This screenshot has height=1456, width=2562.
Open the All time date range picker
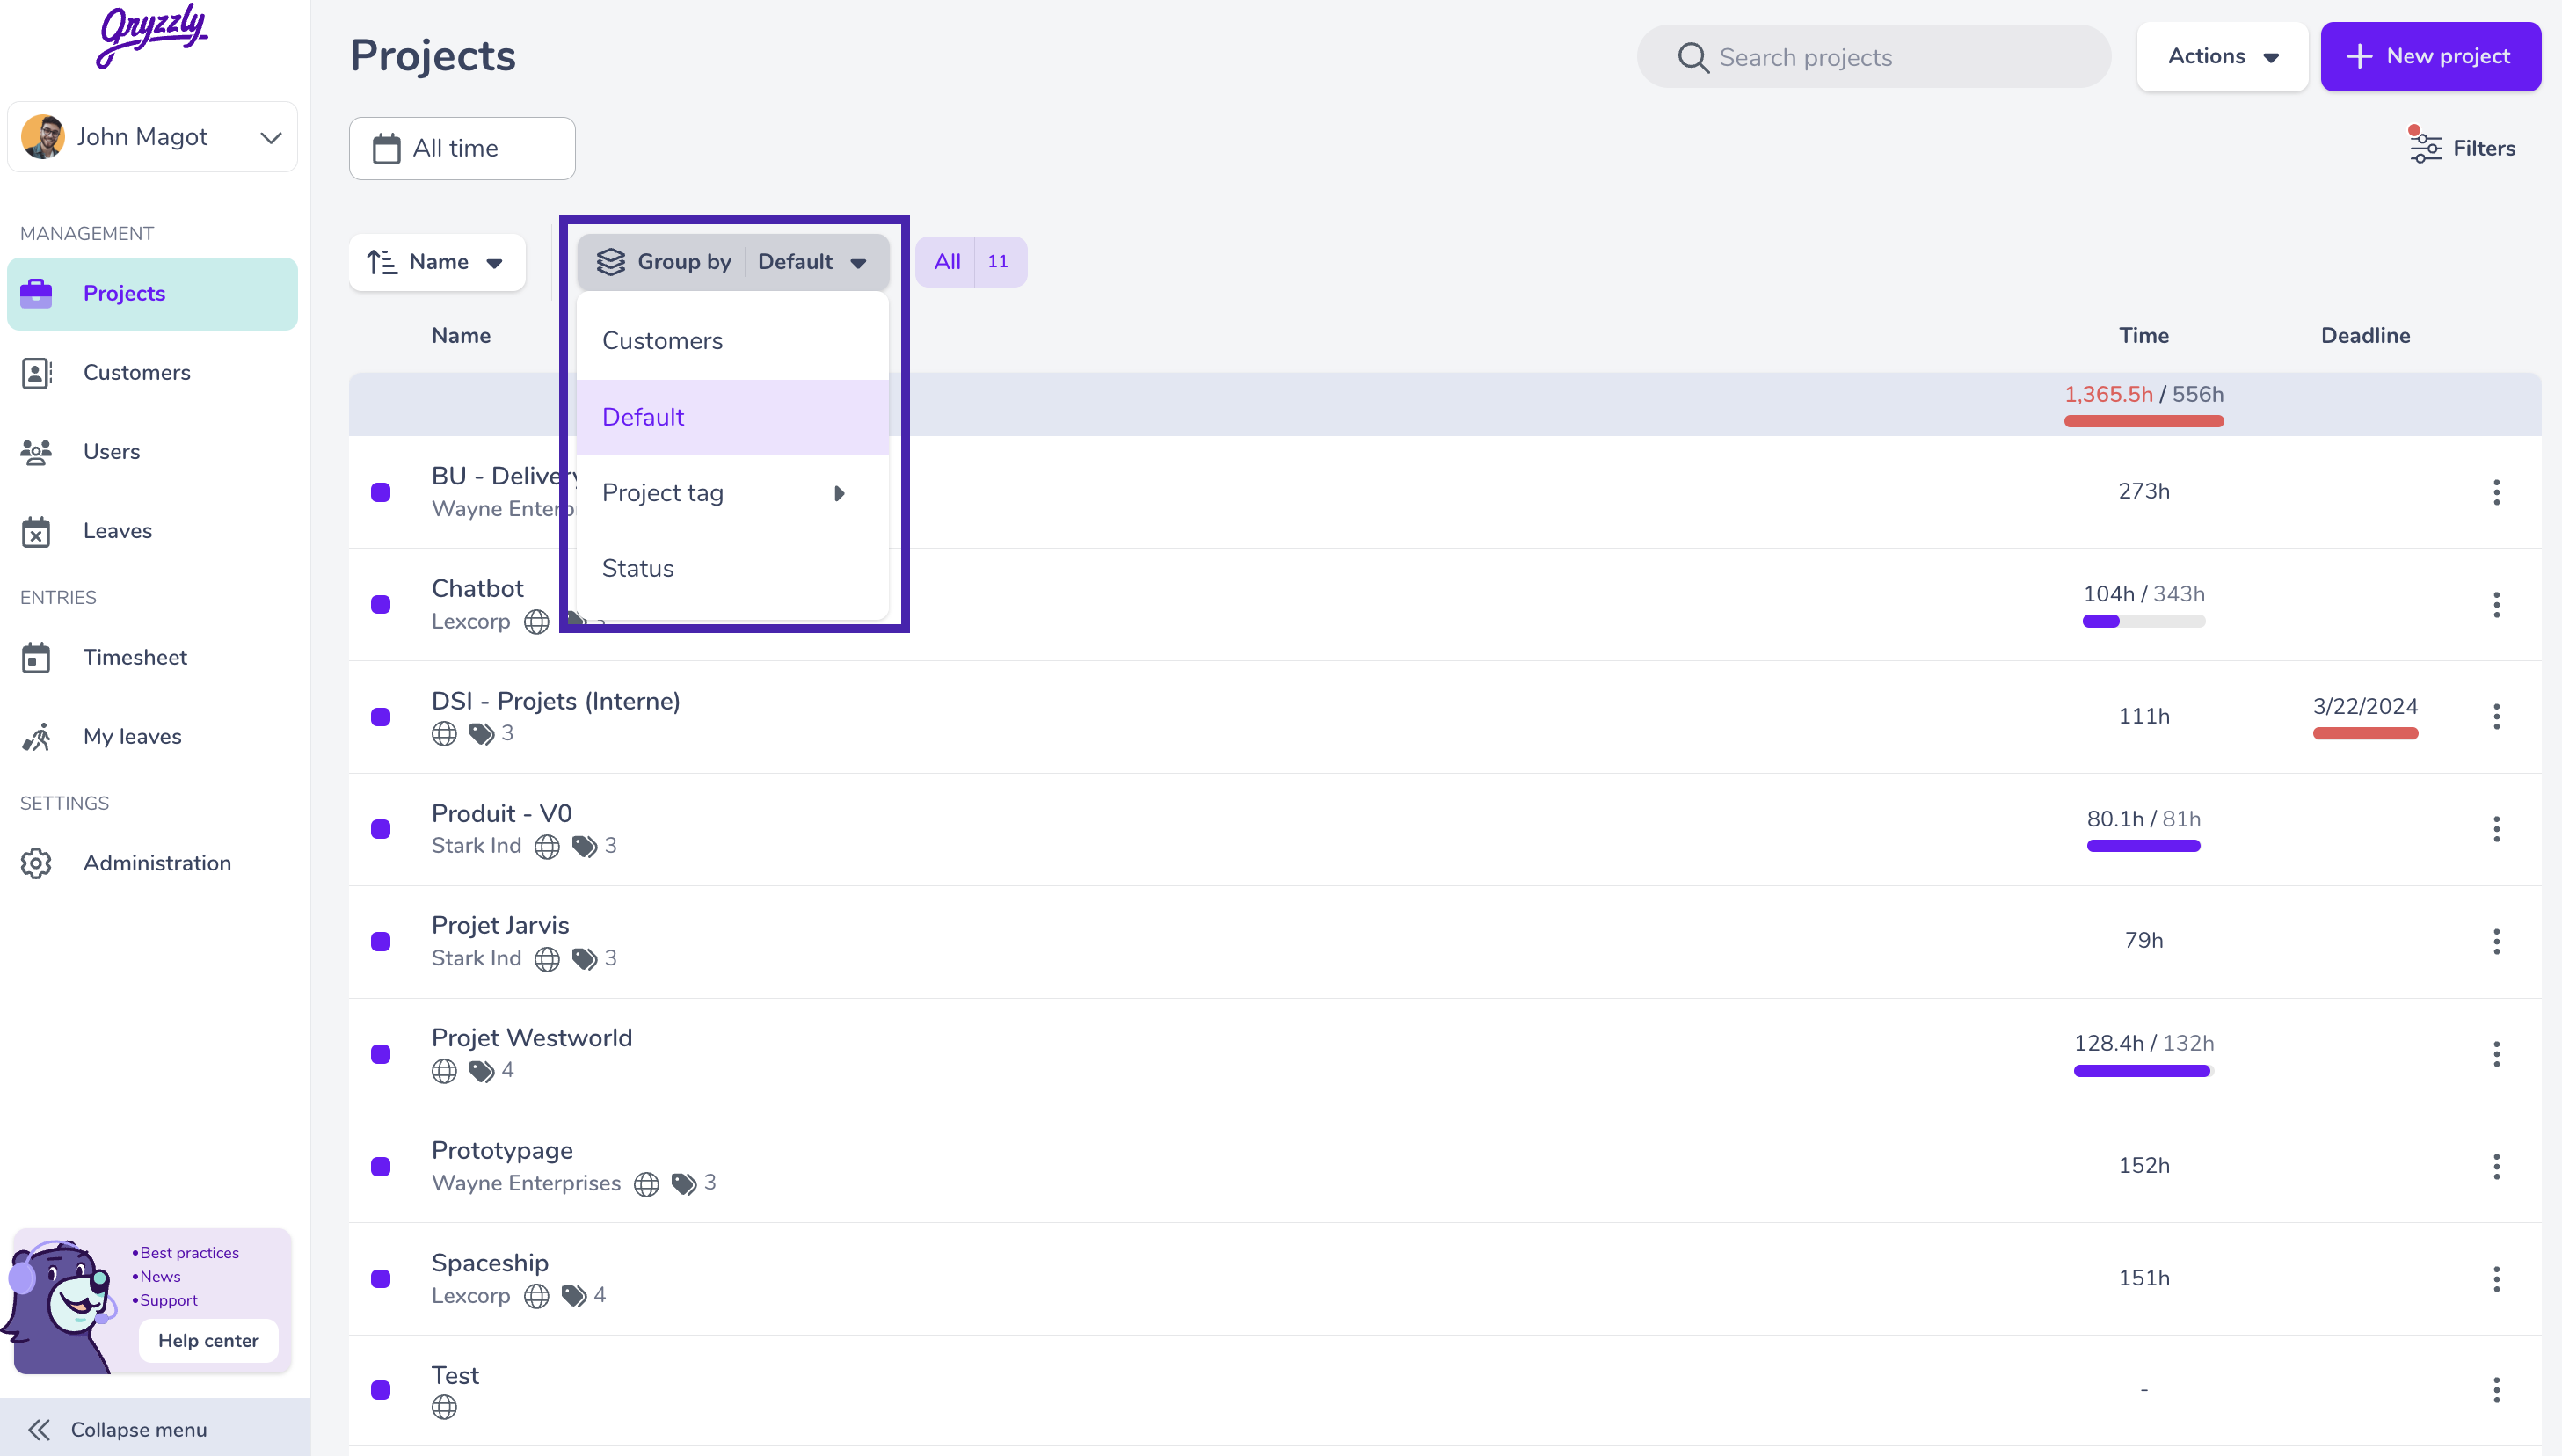[x=462, y=149]
